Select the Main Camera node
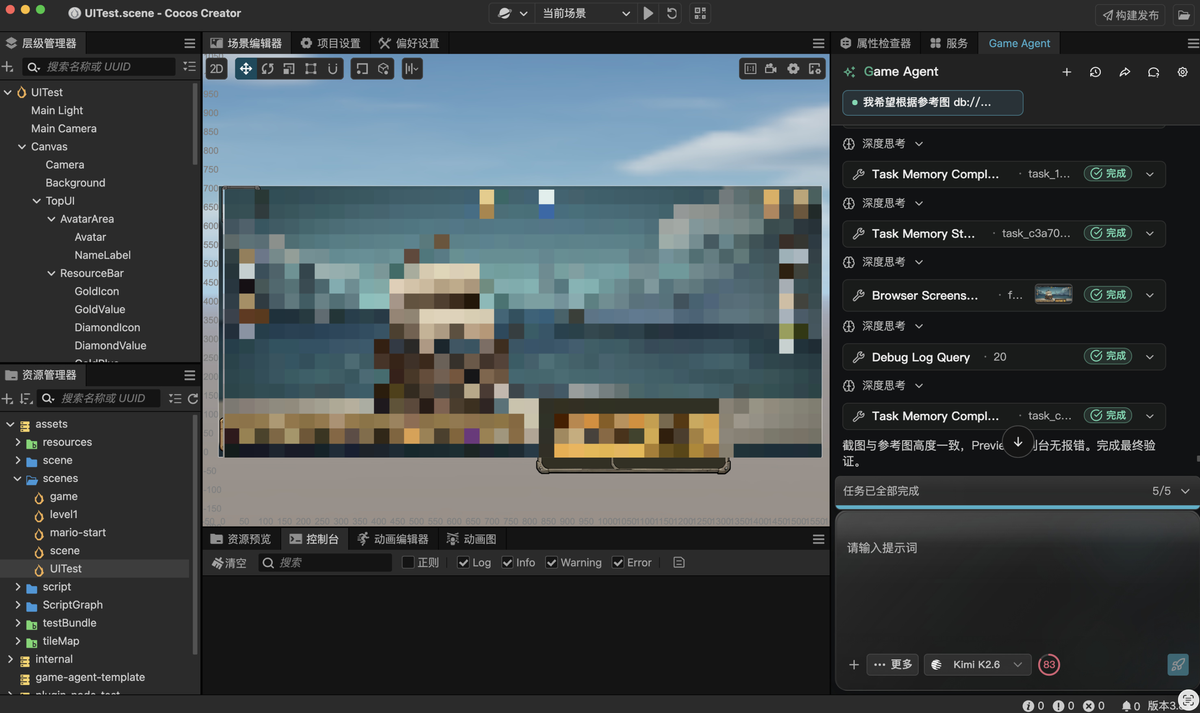 click(x=64, y=128)
